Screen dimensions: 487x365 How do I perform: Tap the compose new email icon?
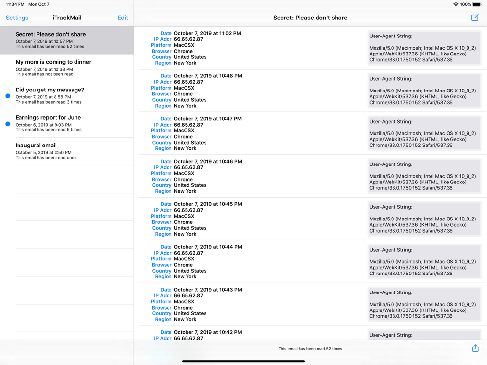475,18
